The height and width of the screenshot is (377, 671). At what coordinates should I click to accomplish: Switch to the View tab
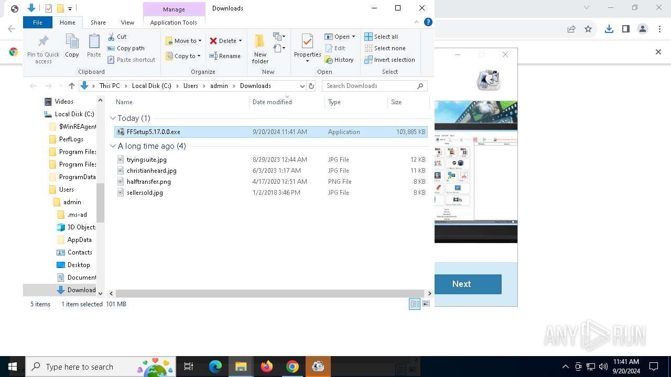pos(127,23)
